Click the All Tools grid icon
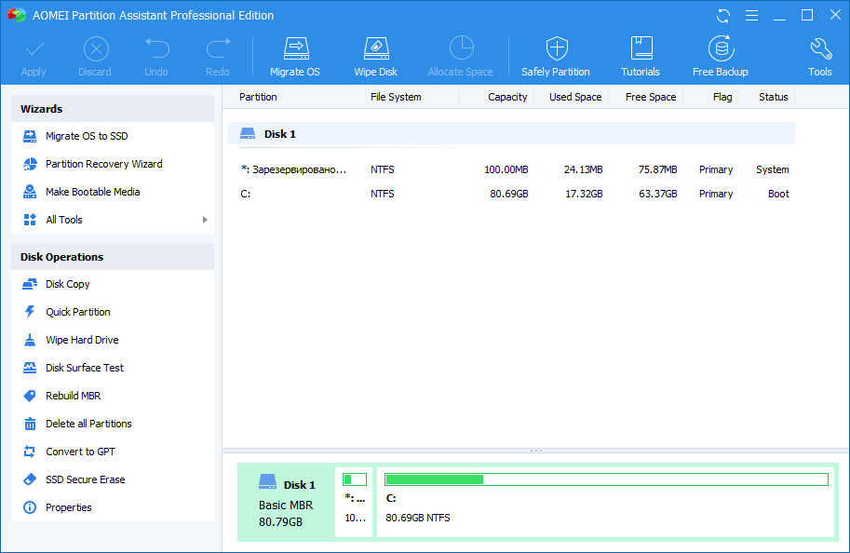 30,220
